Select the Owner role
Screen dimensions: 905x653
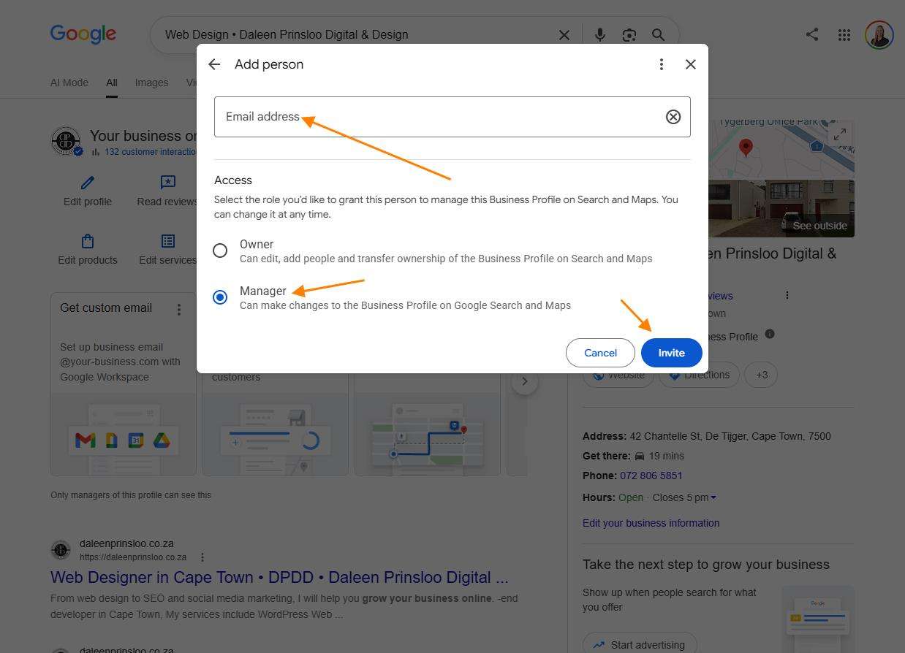[x=220, y=251]
